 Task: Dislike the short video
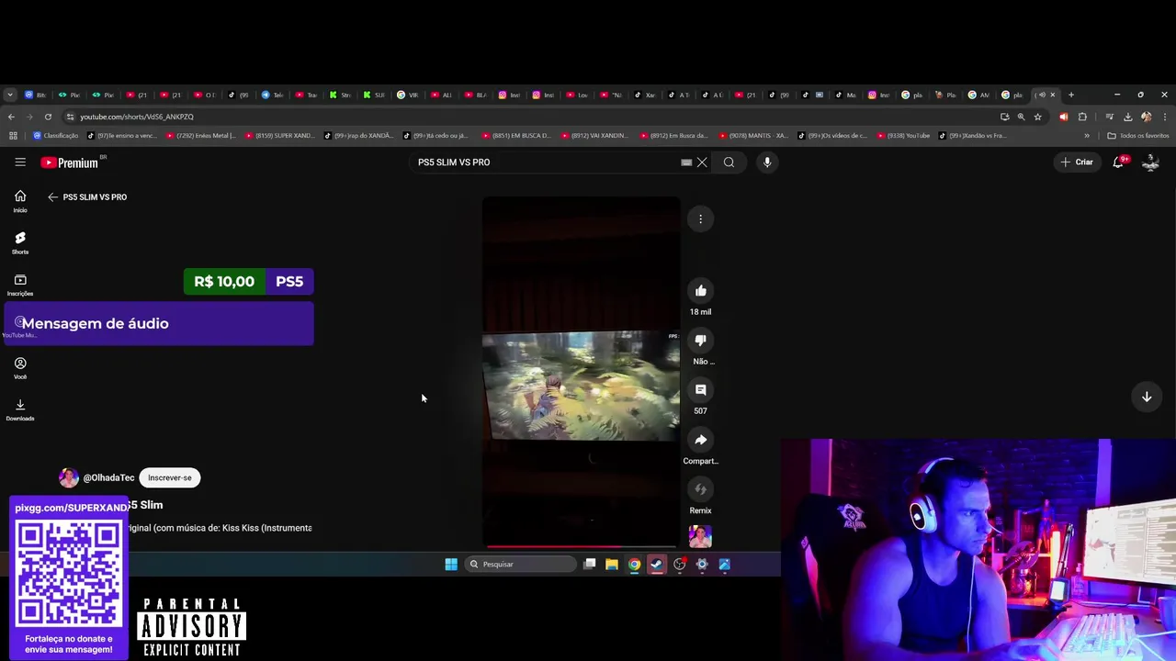[700, 341]
